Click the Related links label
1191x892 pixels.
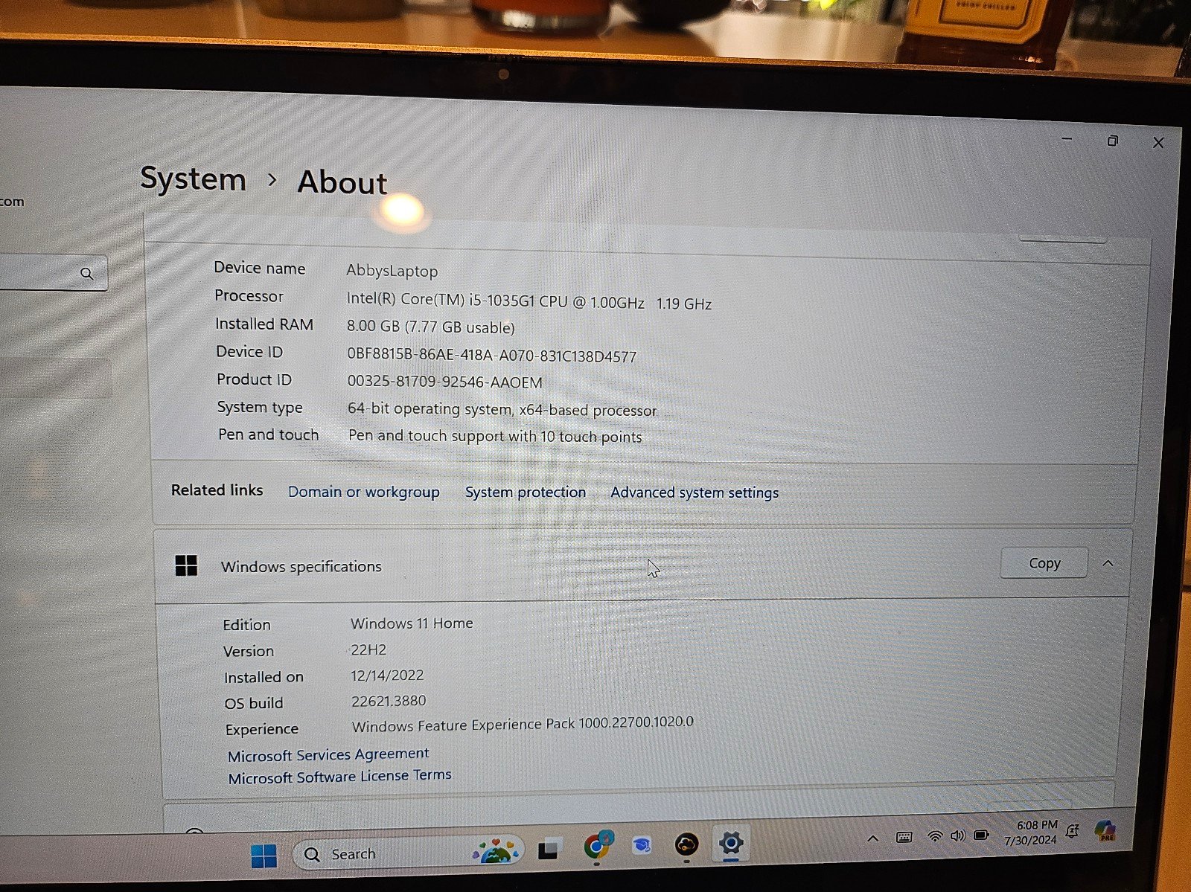[x=217, y=490]
